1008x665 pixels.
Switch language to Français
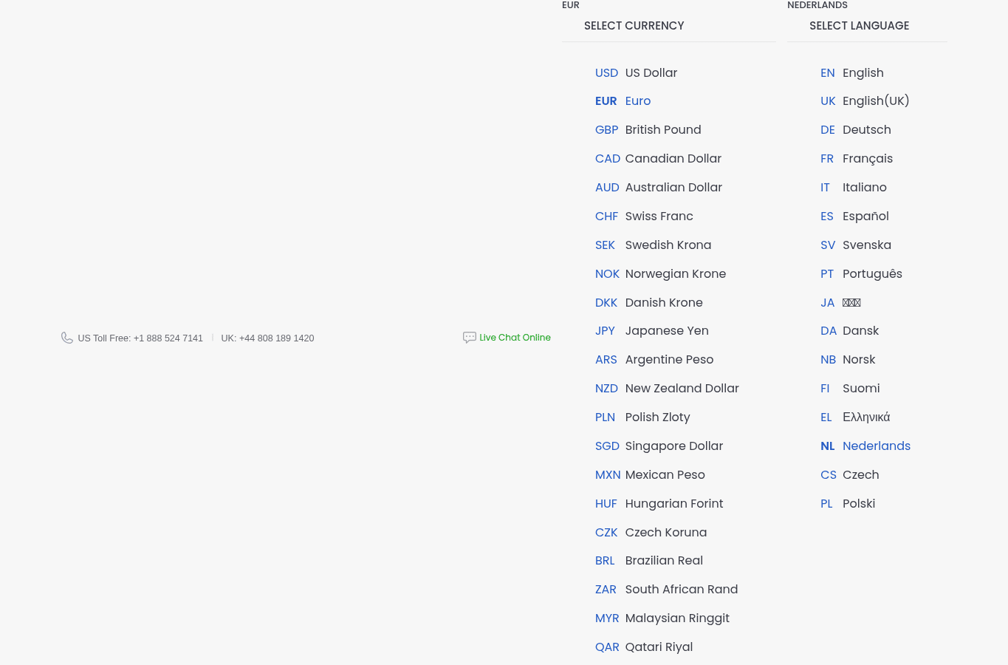(x=857, y=159)
